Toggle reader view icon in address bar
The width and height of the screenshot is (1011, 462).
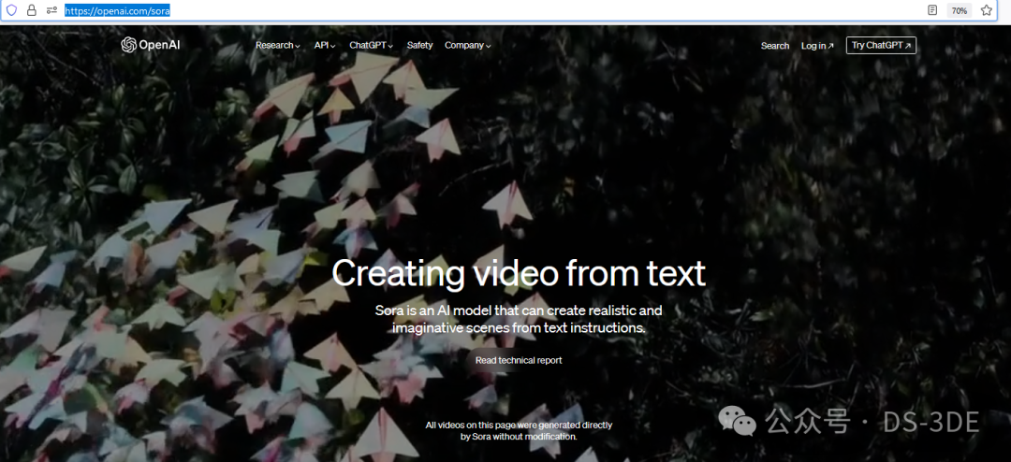(931, 10)
